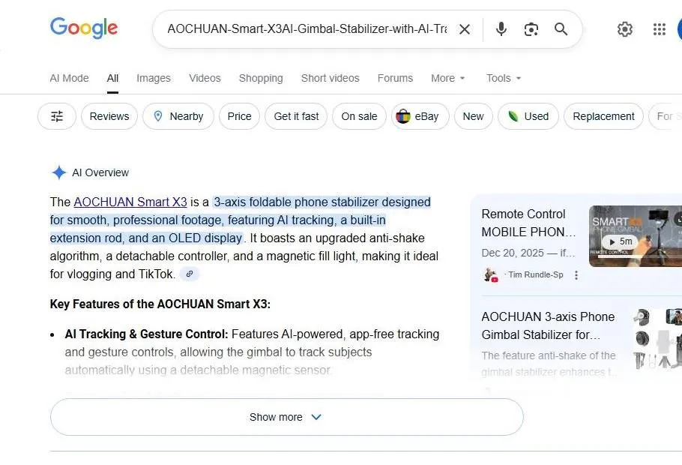Select the On sale chip
The width and height of the screenshot is (682, 465).
click(359, 116)
